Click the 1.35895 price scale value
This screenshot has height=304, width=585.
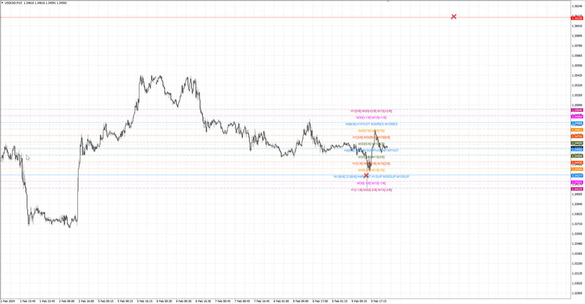(x=577, y=36)
